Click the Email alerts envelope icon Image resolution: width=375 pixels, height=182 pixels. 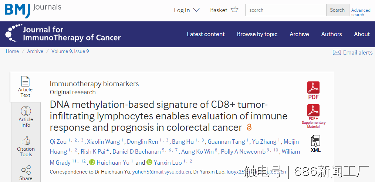click(x=337, y=52)
